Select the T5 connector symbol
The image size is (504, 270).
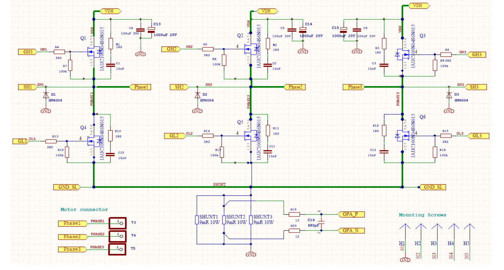[x=117, y=249]
